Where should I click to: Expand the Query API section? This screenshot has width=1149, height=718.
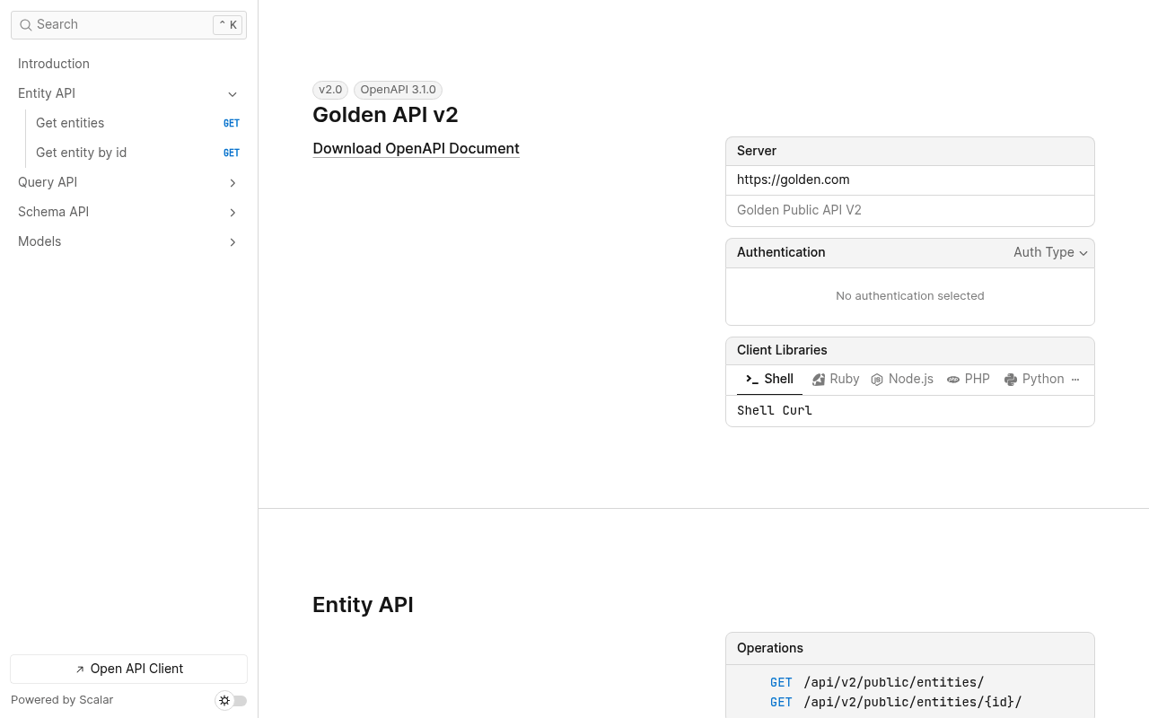232,183
